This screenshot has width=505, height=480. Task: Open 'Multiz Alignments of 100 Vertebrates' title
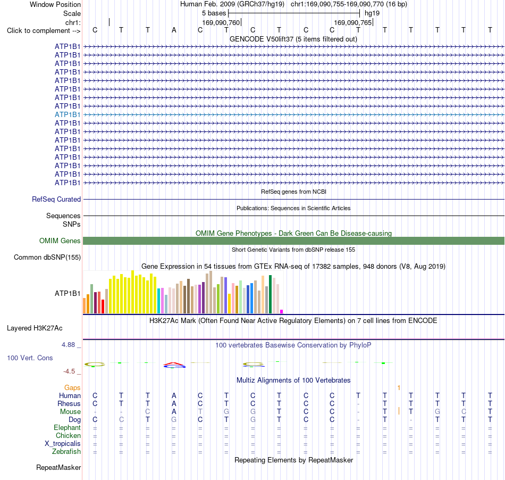click(293, 380)
